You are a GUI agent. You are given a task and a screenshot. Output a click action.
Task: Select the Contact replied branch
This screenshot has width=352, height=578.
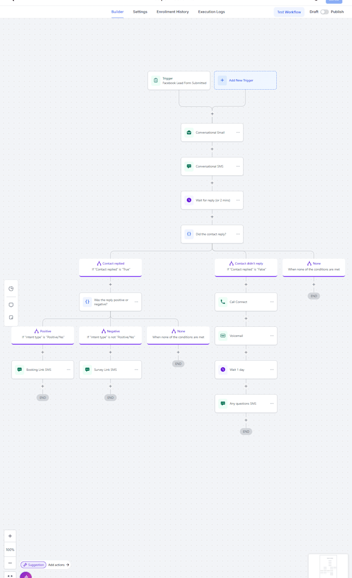point(110,267)
